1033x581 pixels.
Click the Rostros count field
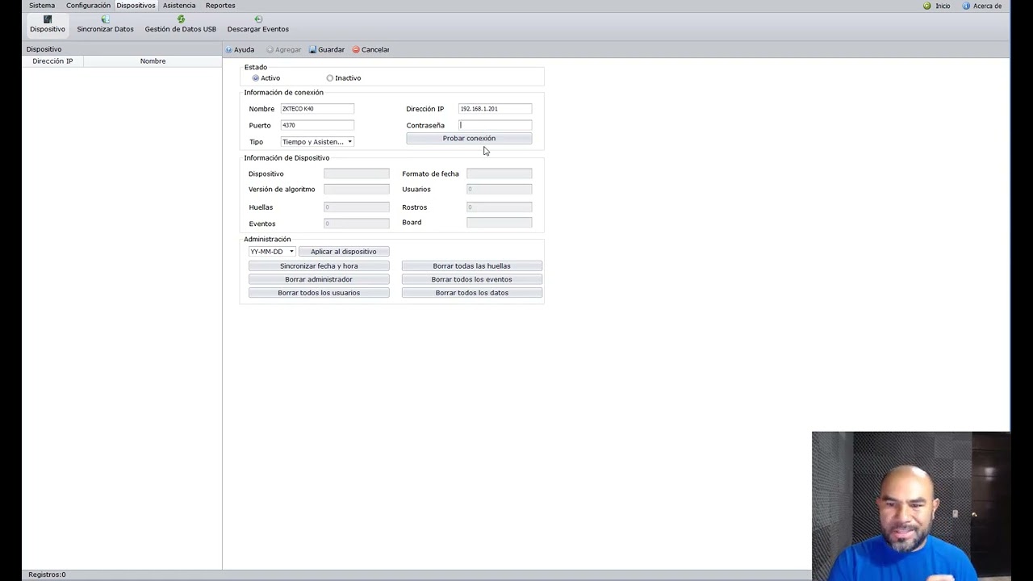[500, 207]
